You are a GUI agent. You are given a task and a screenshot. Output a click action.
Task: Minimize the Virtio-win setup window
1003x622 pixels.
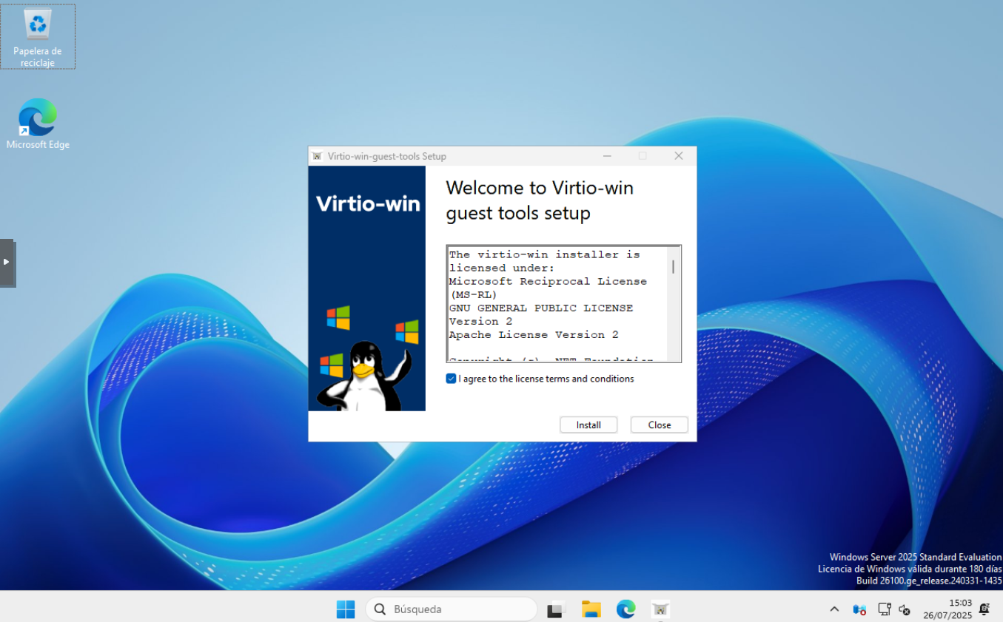click(607, 156)
